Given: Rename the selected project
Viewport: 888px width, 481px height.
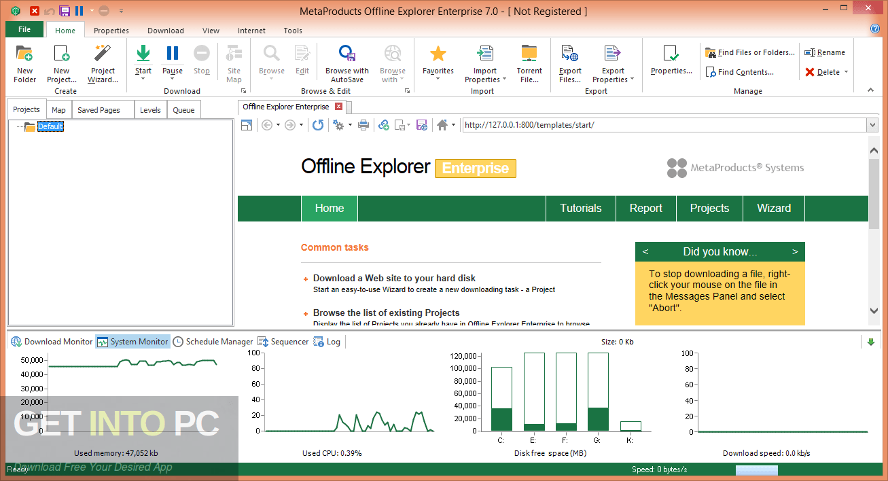Looking at the screenshot, I should [x=825, y=52].
